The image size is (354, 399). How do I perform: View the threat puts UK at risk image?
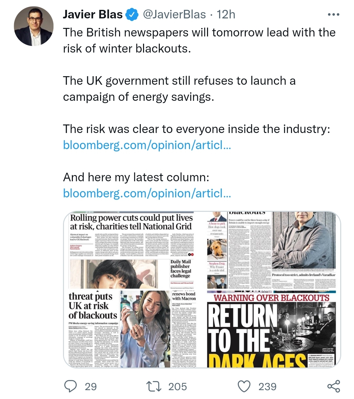(x=135, y=329)
